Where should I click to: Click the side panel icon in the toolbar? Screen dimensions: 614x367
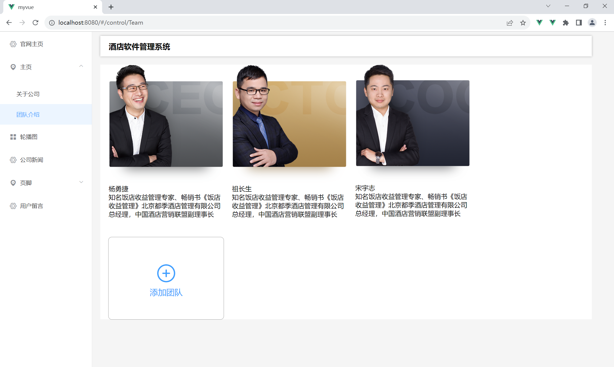[579, 22]
